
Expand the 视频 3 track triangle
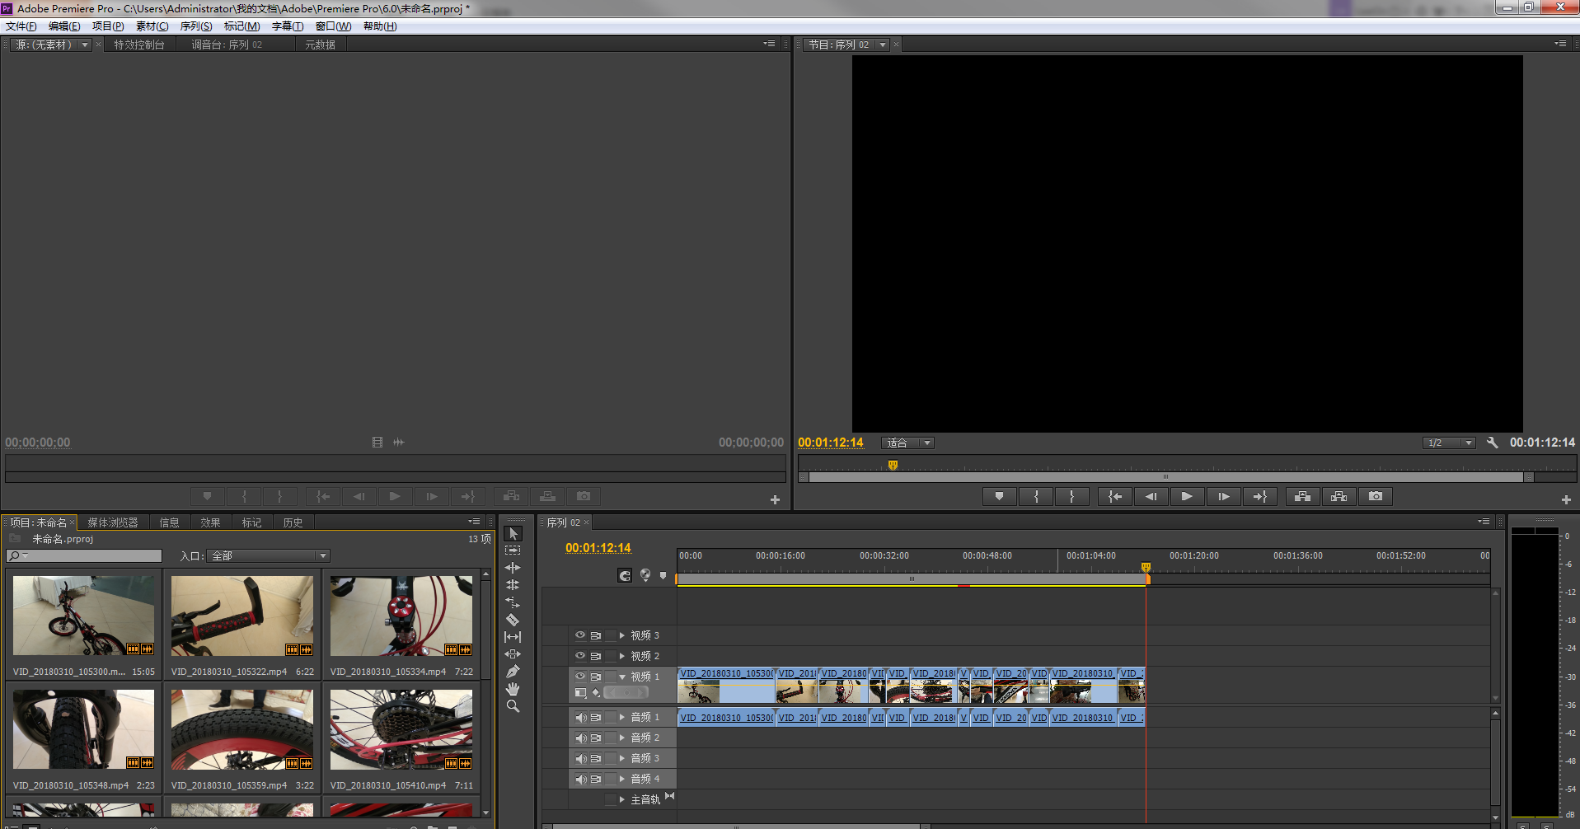(x=622, y=635)
